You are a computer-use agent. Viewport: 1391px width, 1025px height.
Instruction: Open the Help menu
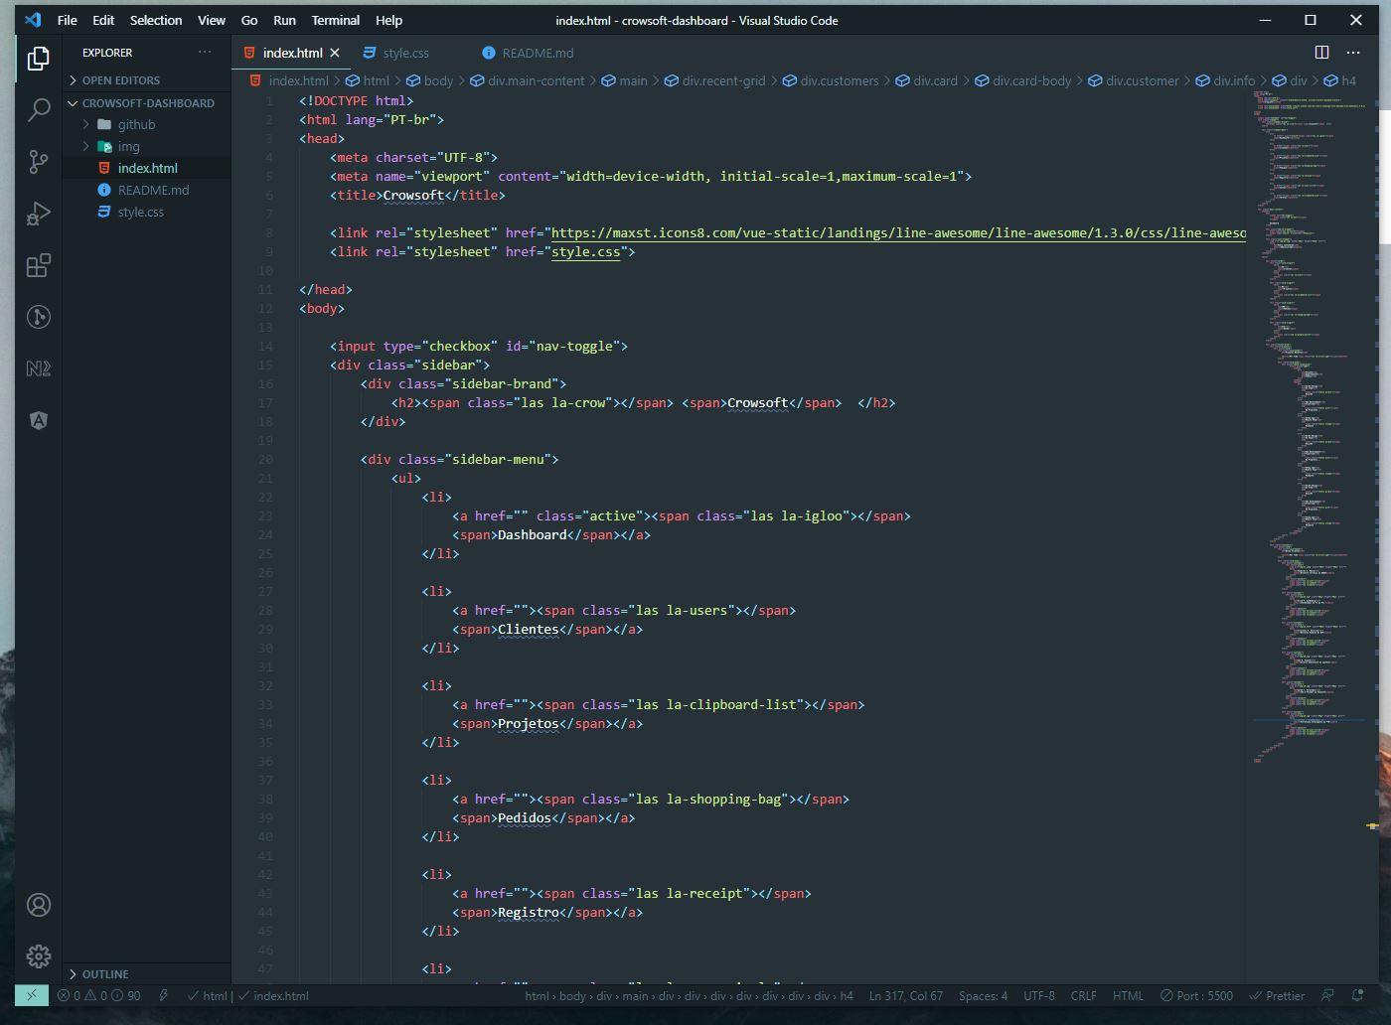[388, 20]
